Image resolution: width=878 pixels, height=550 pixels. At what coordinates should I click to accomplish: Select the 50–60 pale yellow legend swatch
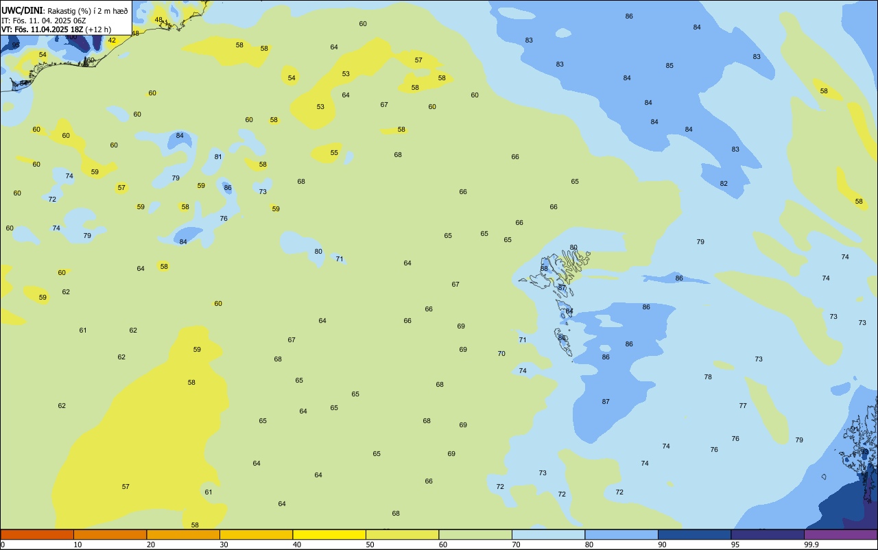pos(402,534)
